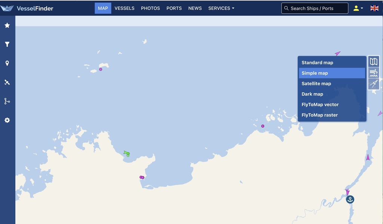Select the purple vessel dots at the bay inlet
The image size is (383, 224).
pyautogui.click(x=142, y=177)
